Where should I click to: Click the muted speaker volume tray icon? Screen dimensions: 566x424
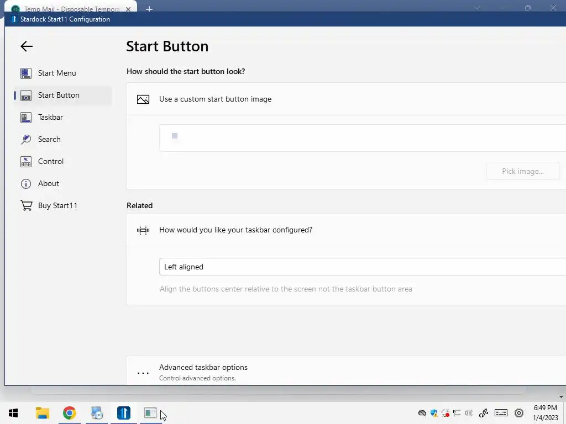tap(469, 413)
